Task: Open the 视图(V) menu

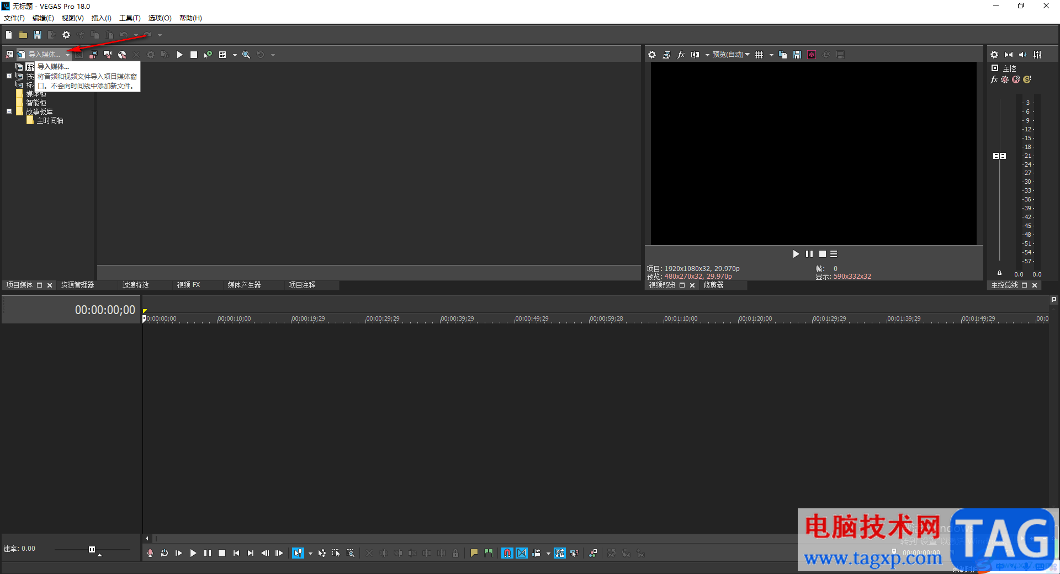Action: click(x=72, y=18)
